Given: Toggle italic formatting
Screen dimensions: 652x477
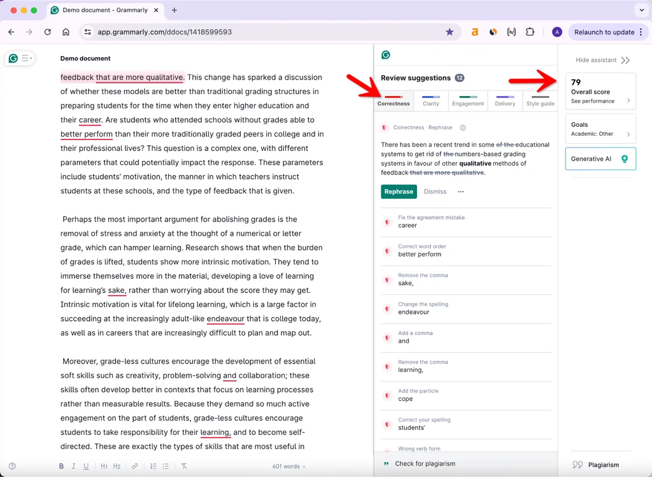Looking at the screenshot, I should pos(74,466).
